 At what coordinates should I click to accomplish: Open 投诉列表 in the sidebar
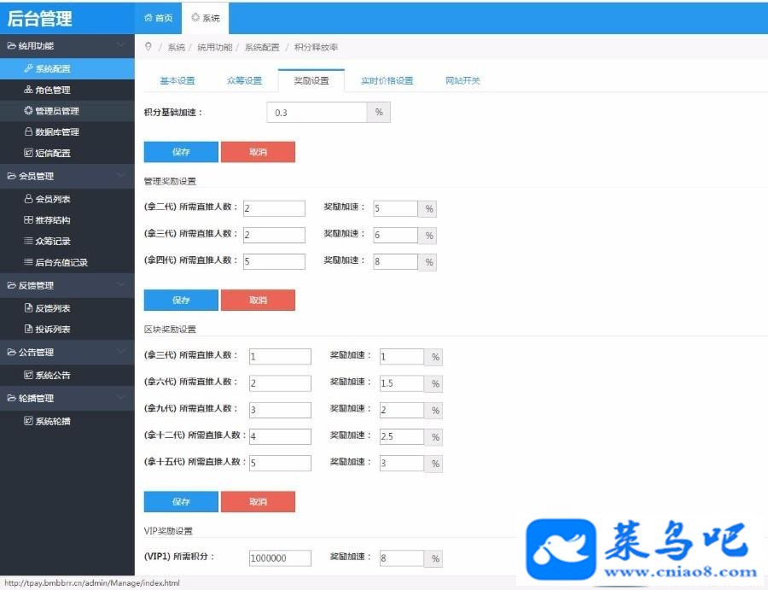[52, 329]
